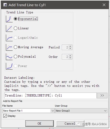
Task: Click the Moving Average preview icon
Action: point(9,47)
